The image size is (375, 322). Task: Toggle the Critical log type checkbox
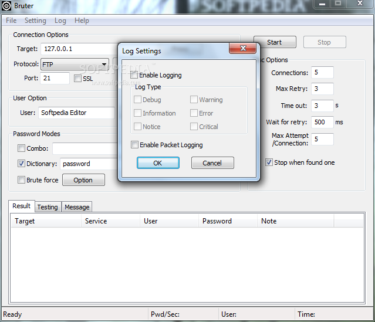point(194,126)
